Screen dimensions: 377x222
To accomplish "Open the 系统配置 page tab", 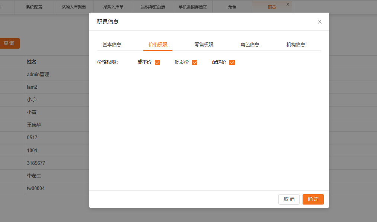I will [34, 7].
